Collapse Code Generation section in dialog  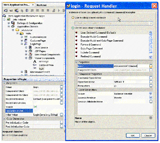(77, 90)
